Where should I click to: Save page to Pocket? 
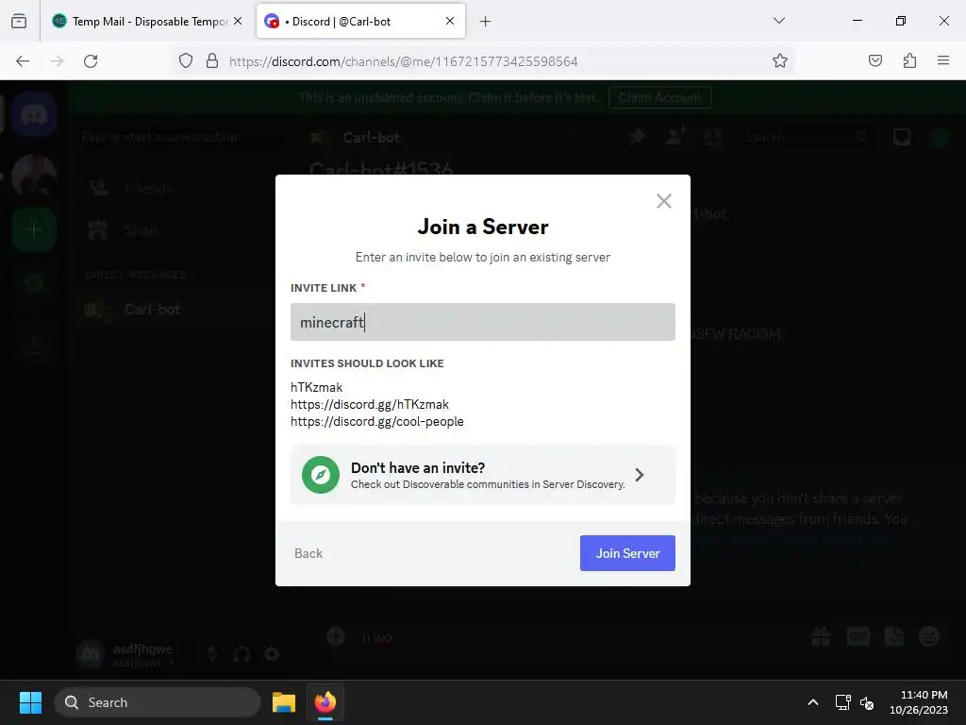[874, 61]
